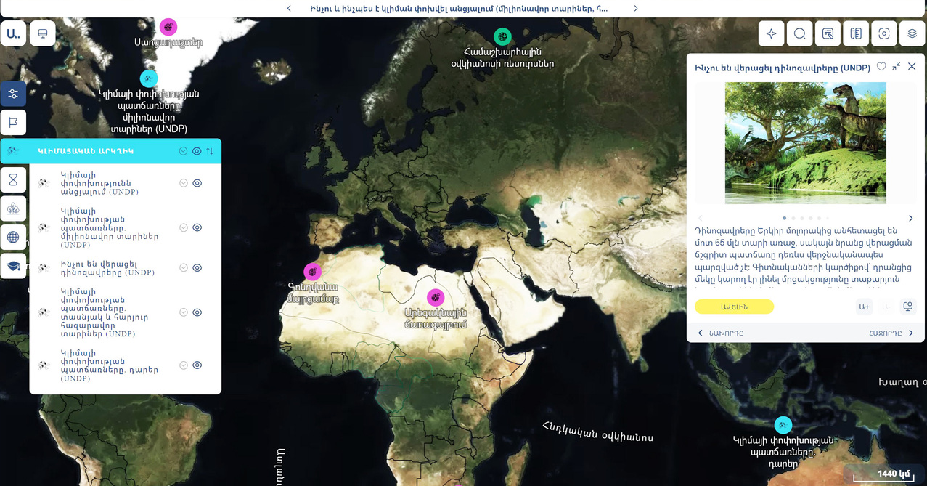Click the flag icon in left sidebar

pyautogui.click(x=13, y=123)
